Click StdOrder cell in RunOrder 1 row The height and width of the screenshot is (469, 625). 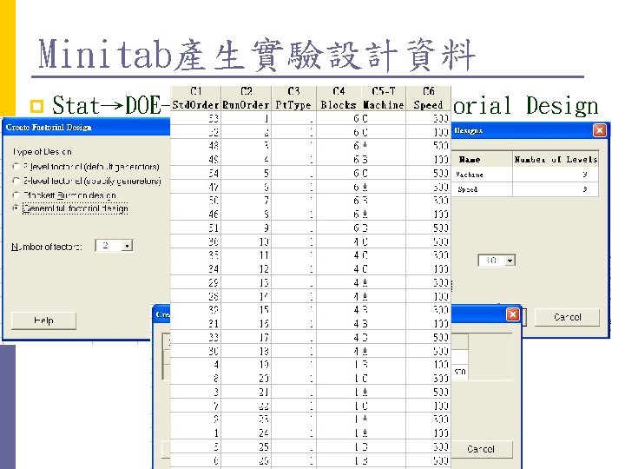[195, 118]
